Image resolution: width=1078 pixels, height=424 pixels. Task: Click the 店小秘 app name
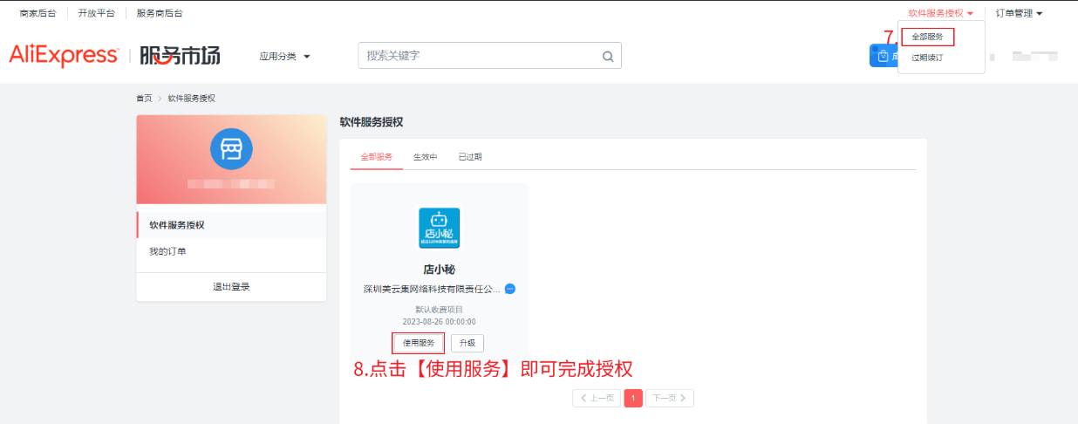[x=440, y=270]
